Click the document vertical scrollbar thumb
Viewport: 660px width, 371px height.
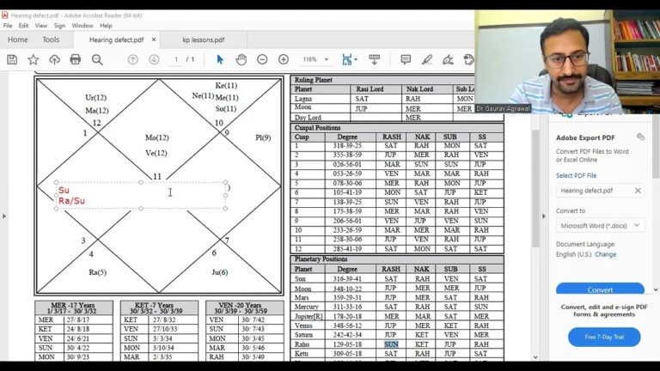(535, 188)
